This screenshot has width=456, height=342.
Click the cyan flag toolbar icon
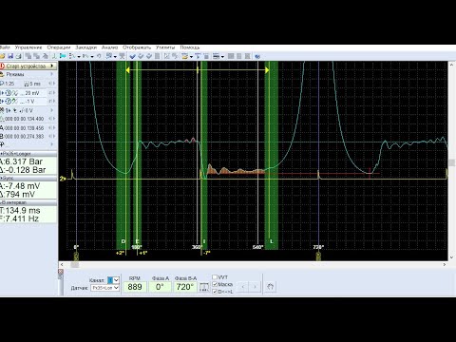(63, 56)
